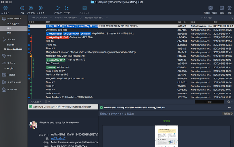Click the red origin/May-2017-02 label
Image resolution: width=234 pixels, height=147 pixels.
pos(57,37)
